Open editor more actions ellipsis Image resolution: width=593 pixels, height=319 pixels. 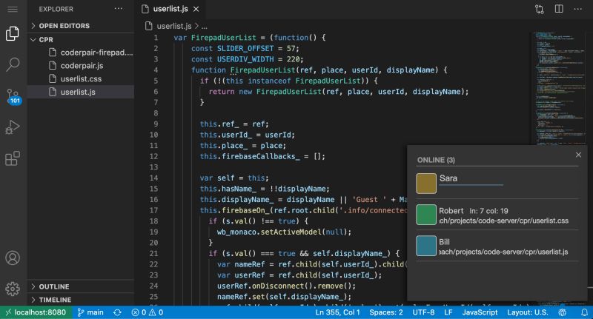point(578,9)
